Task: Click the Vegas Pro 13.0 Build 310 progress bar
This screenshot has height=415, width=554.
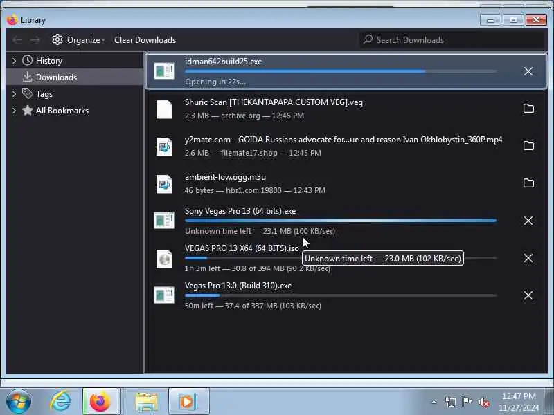Action: (x=341, y=295)
